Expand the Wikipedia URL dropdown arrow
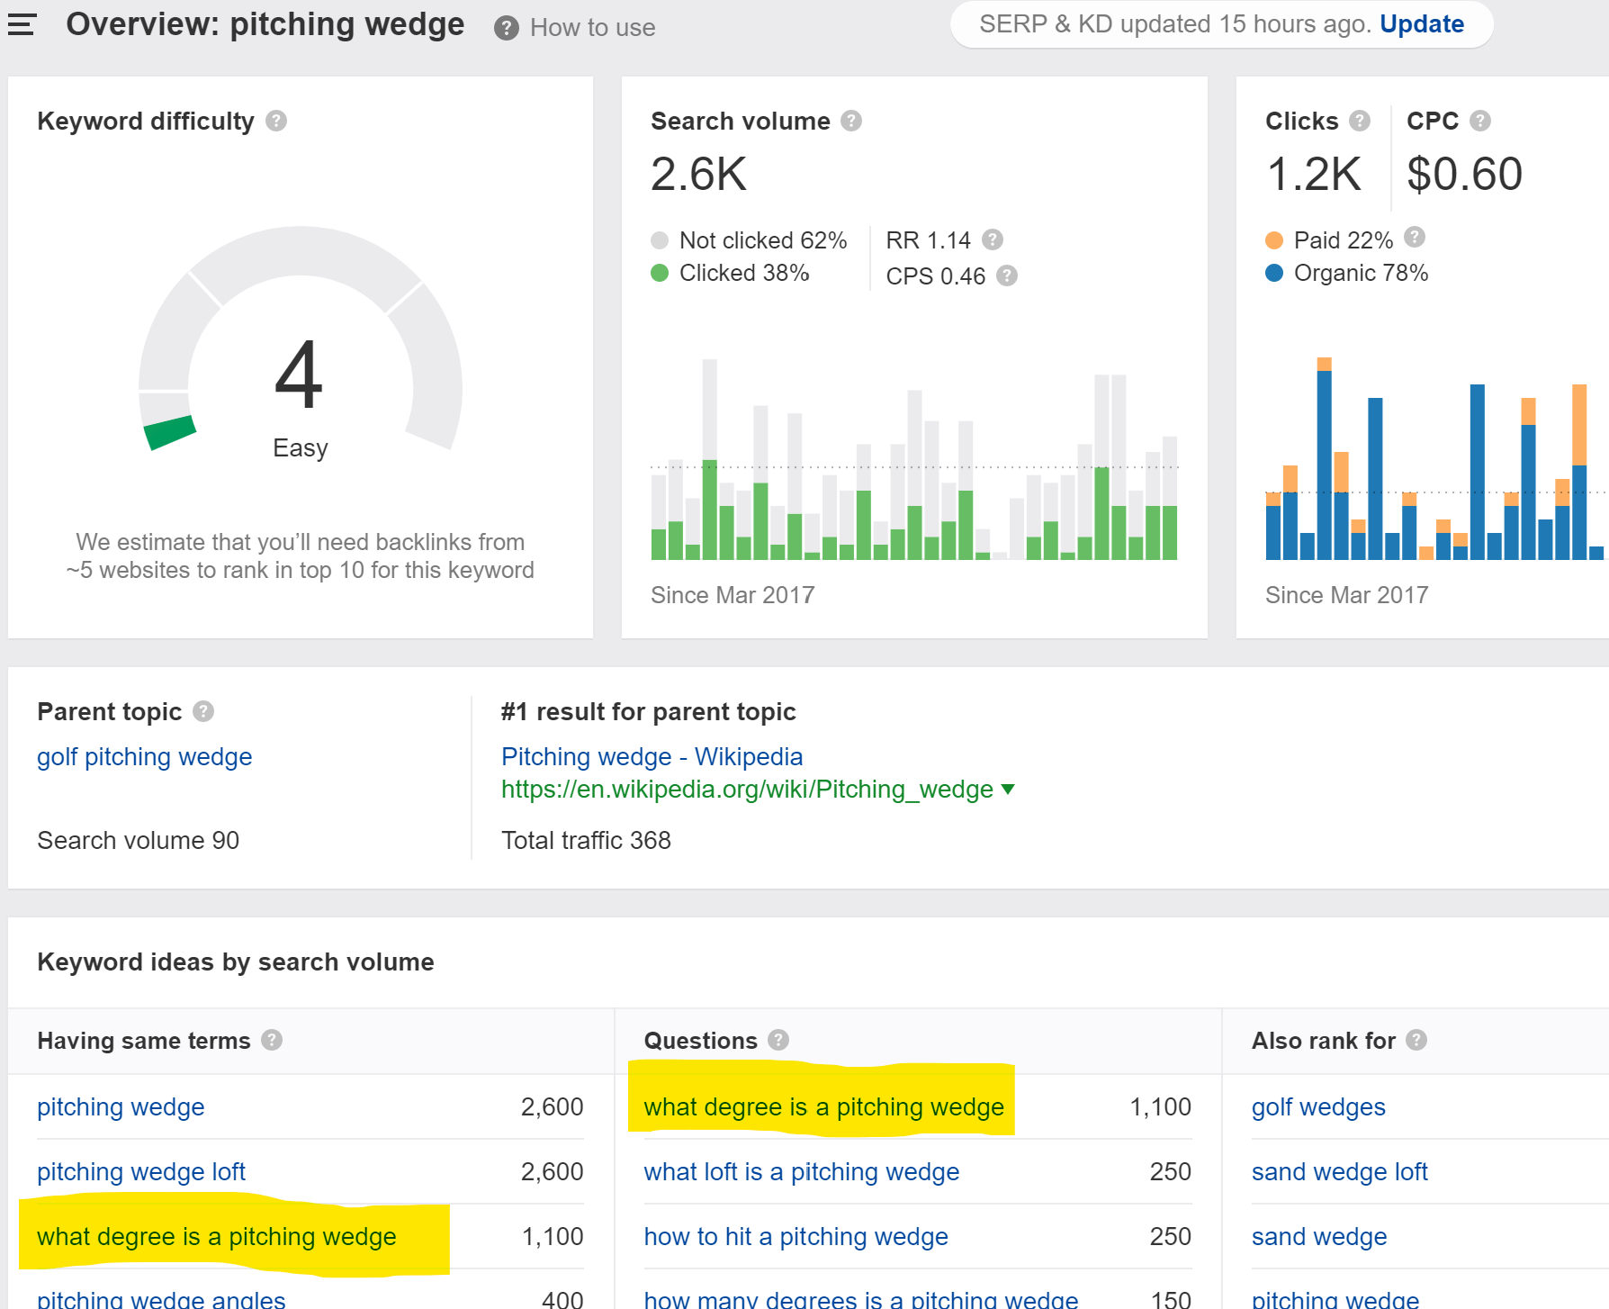The width and height of the screenshot is (1609, 1309). (1008, 790)
